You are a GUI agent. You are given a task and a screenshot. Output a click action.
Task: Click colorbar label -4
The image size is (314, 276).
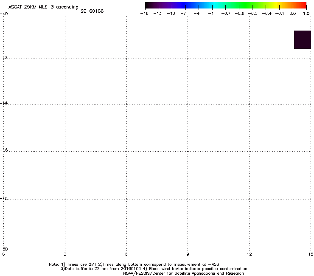click(x=196, y=14)
